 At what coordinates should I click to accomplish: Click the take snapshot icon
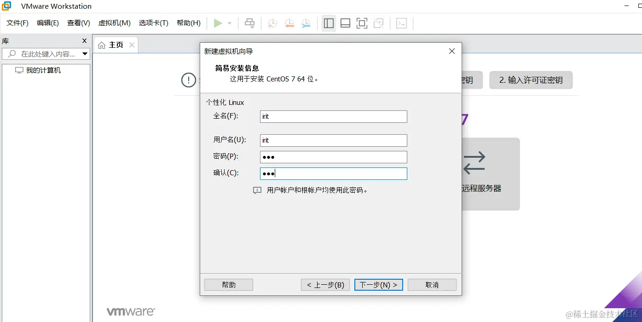[x=272, y=23]
